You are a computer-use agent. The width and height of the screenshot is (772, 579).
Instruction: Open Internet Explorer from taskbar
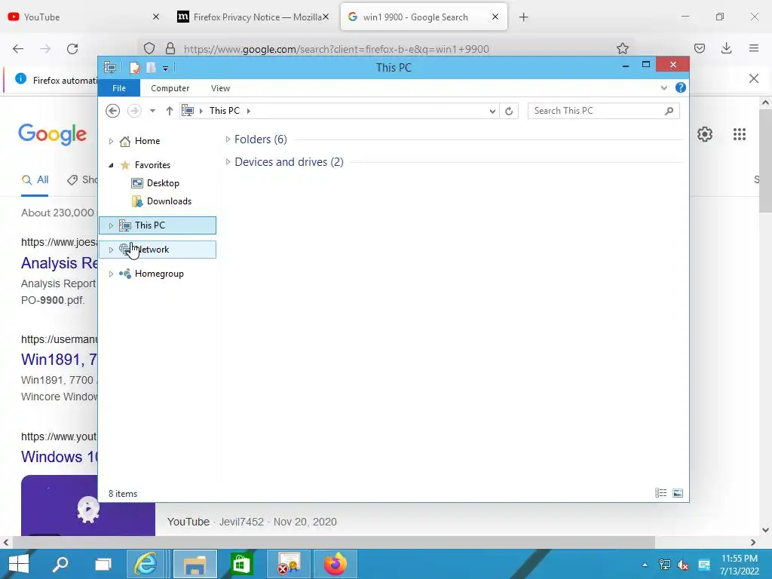(x=146, y=564)
